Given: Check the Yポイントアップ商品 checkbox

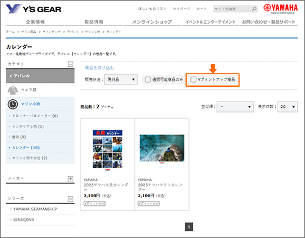Looking at the screenshot, I should [193, 80].
